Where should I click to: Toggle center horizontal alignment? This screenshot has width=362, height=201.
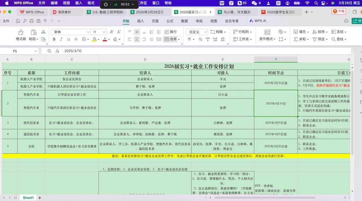pyautogui.click(x=137, y=39)
